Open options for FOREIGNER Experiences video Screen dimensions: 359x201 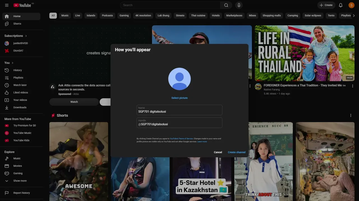(353, 86)
